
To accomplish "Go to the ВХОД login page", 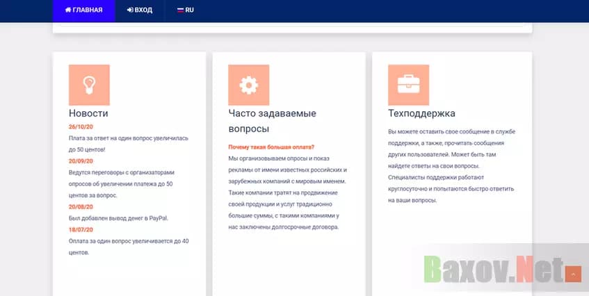I will coord(140,10).
